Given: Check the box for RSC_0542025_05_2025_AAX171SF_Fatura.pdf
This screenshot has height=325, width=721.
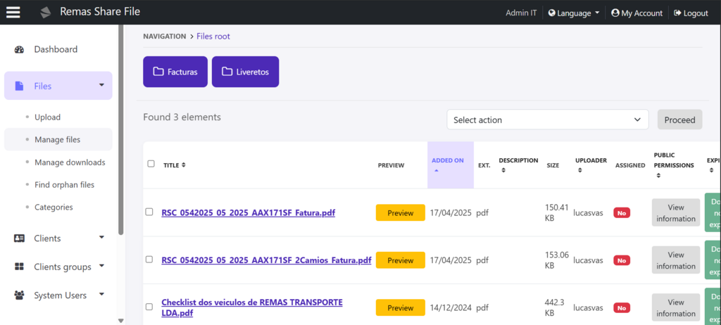Looking at the screenshot, I should tap(149, 212).
